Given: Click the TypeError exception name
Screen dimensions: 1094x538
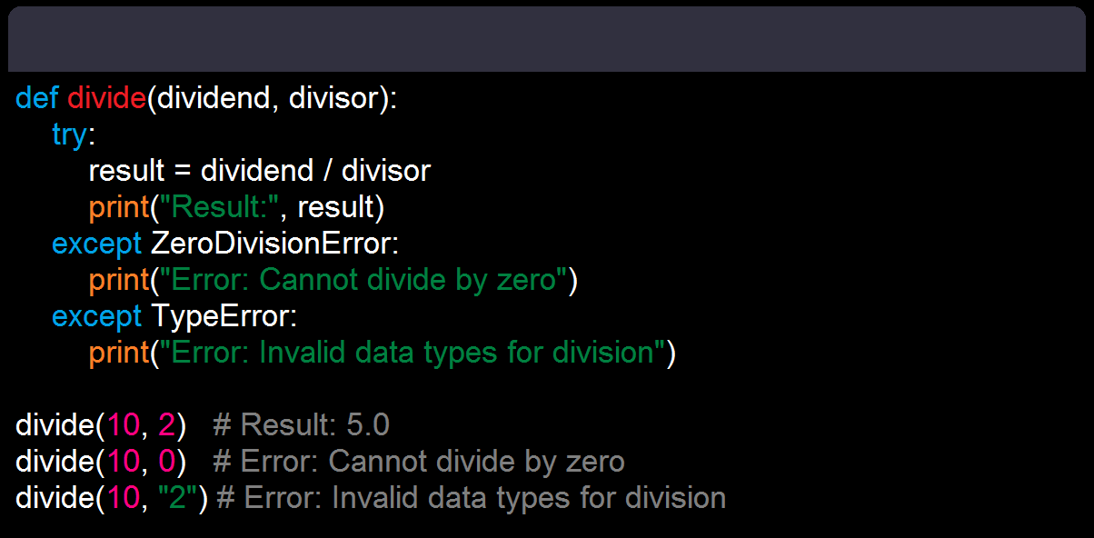Looking at the screenshot, I should (x=221, y=316).
